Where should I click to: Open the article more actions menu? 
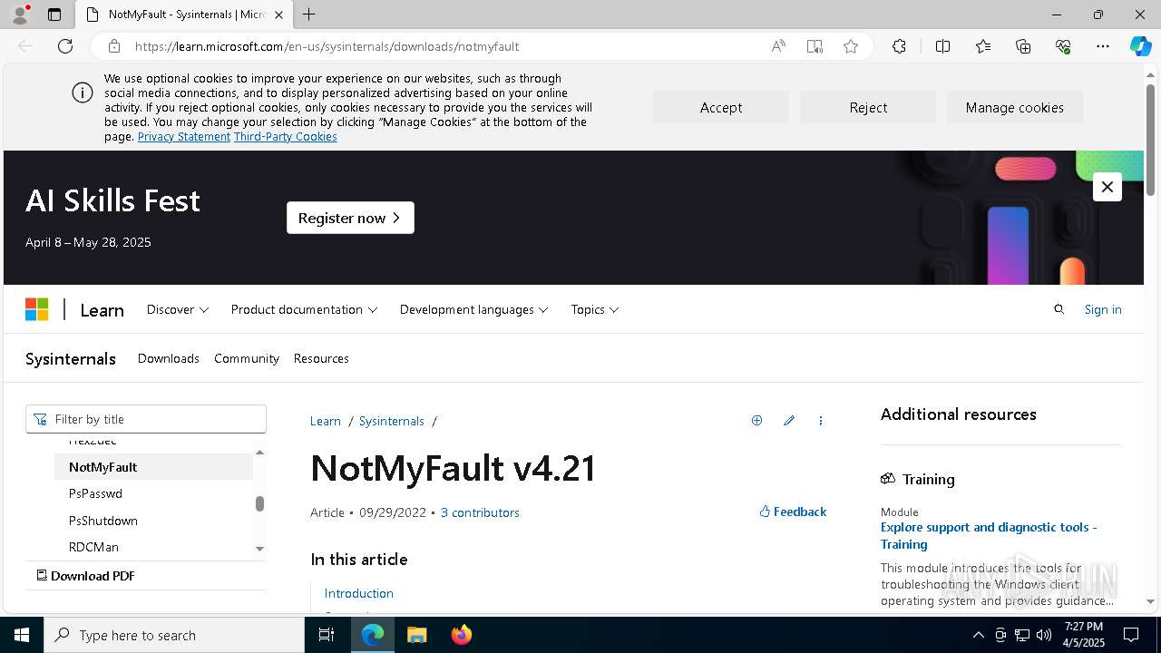(x=821, y=421)
